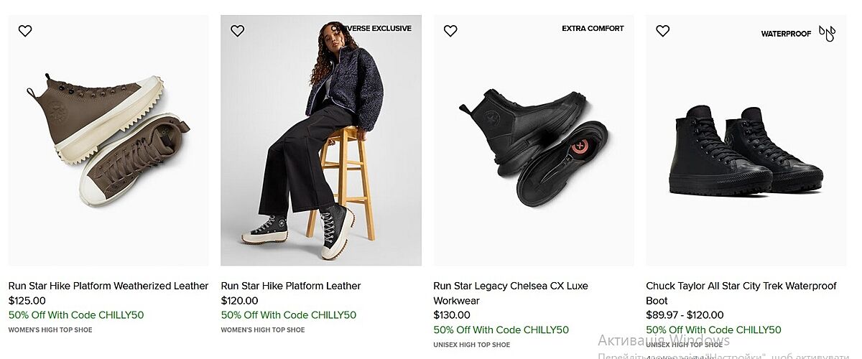The width and height of the screenshot is (862, 359).
Task: Click CHILLY50 promo under the $125.00 shoe
Action: coord(76,314)
